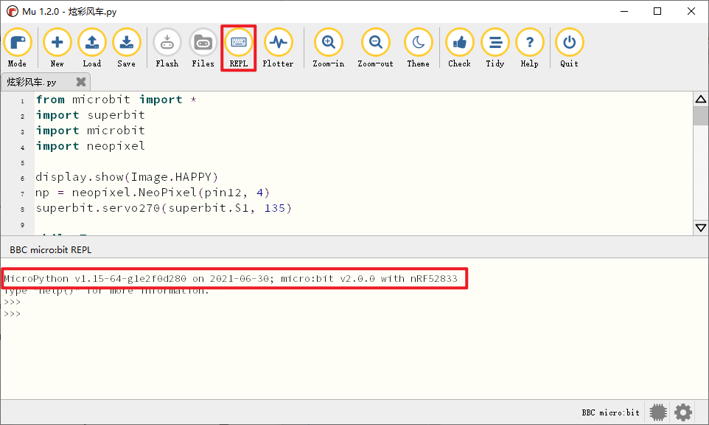Click code line 'import superbit'
The width and height of the screenshot is (709, 425).
(91, 115)
